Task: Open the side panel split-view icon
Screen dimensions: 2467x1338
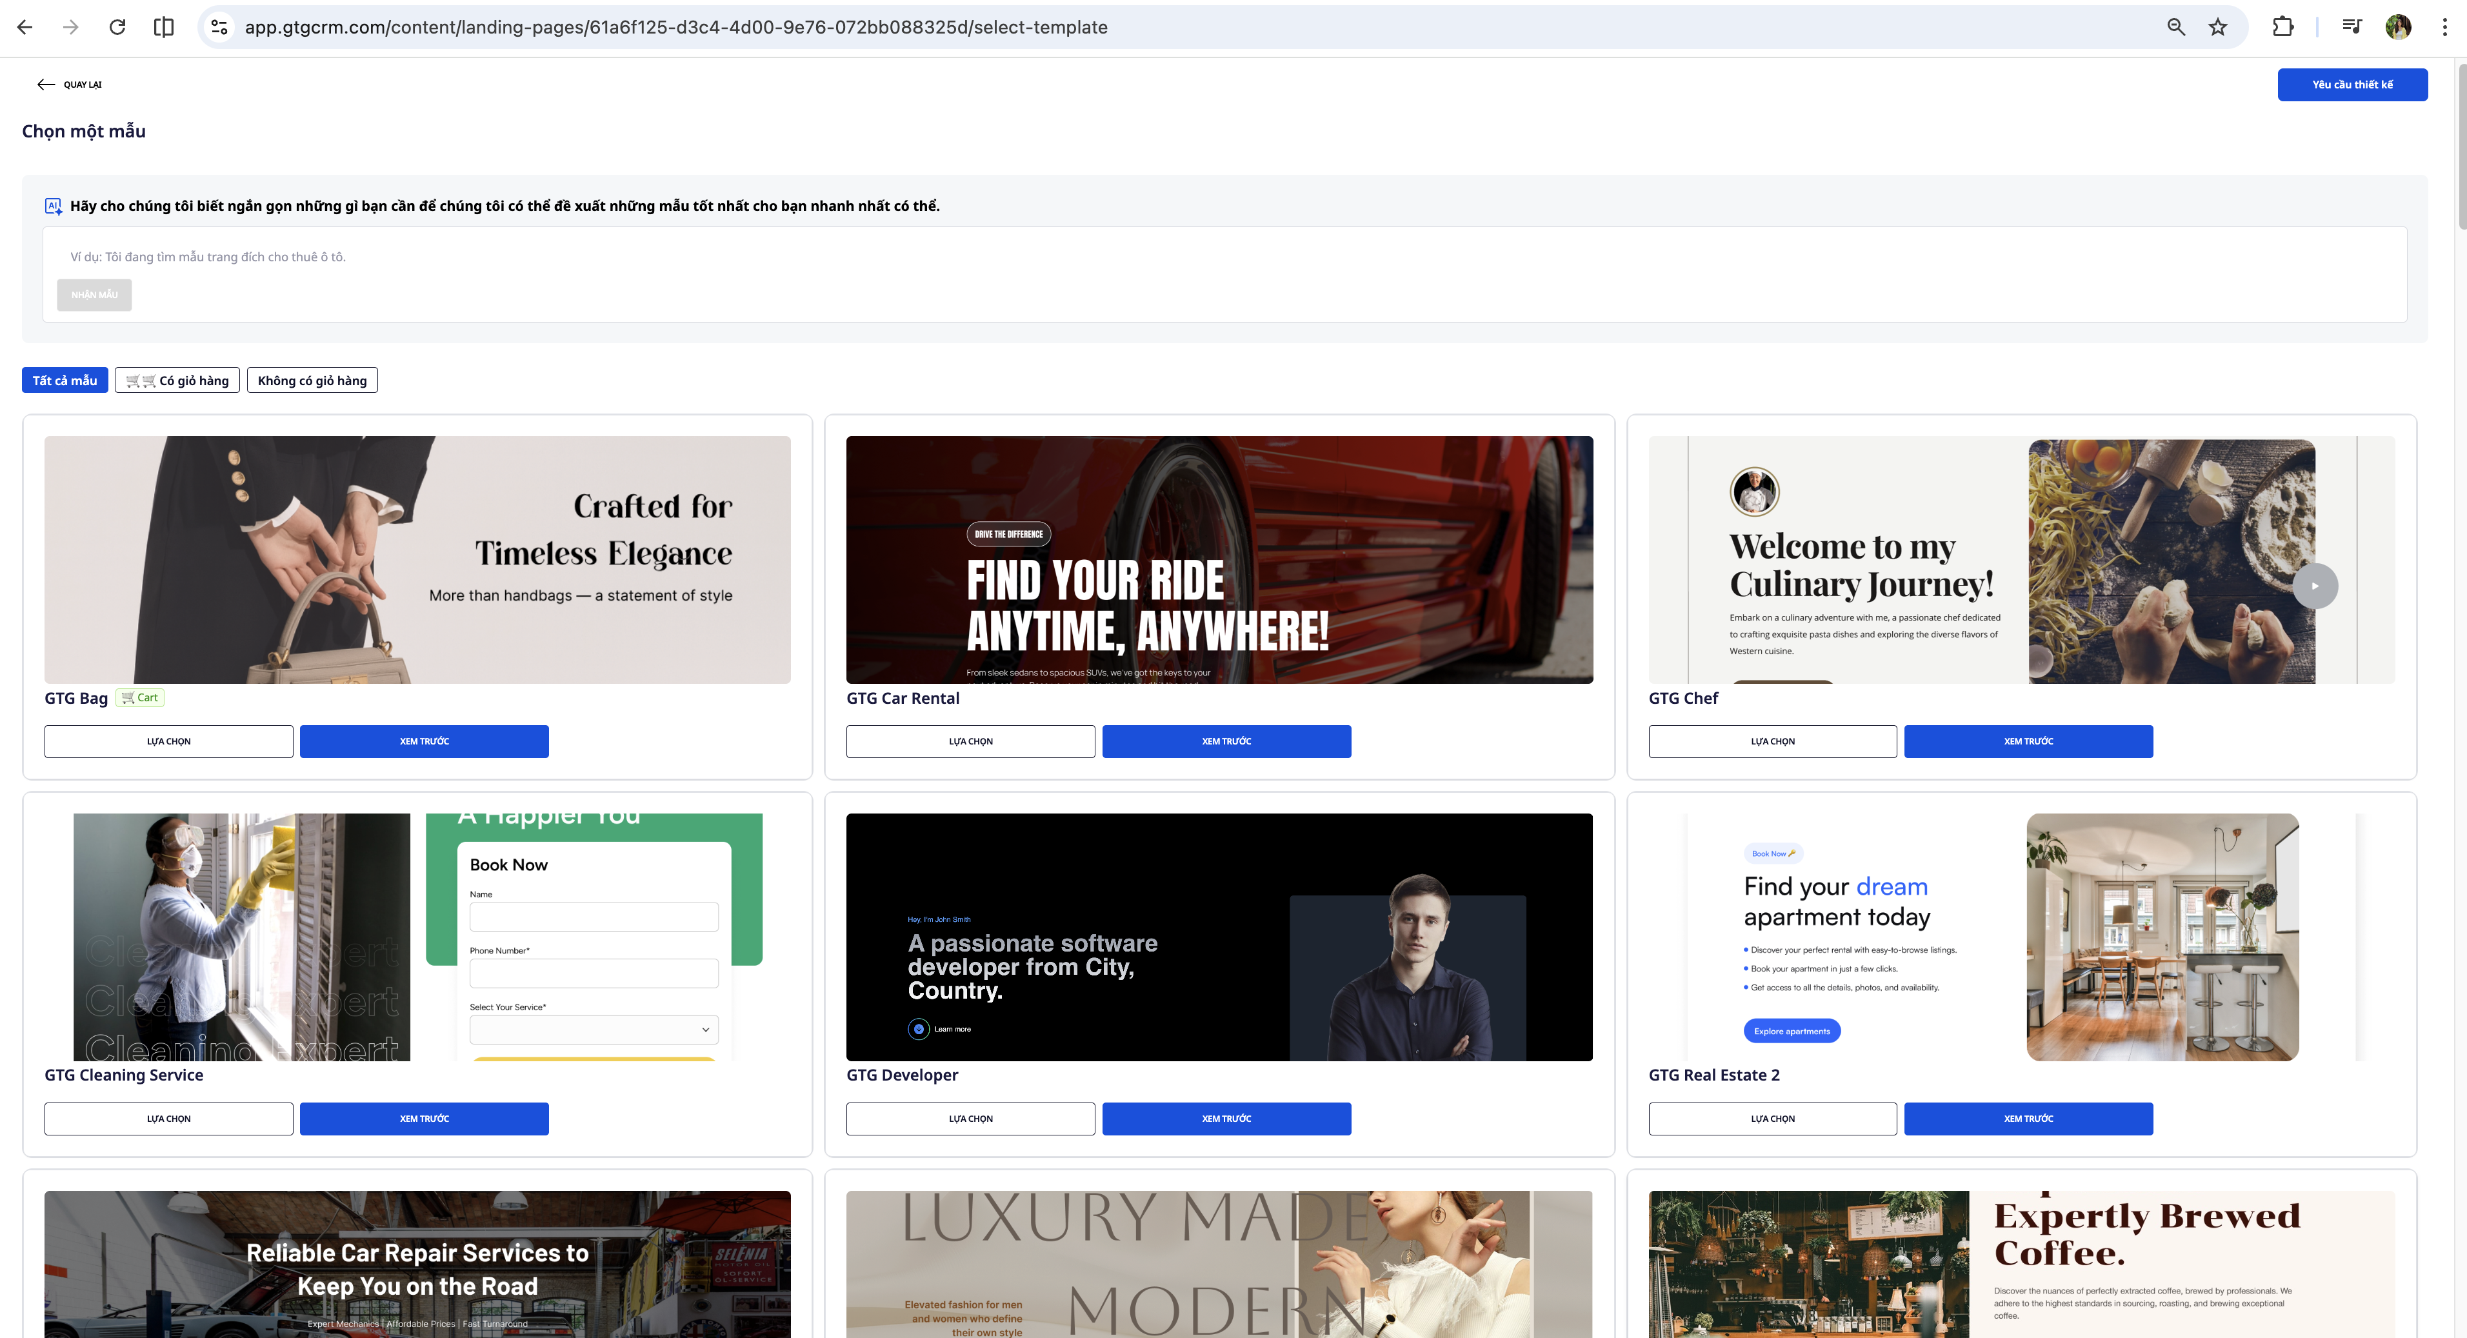Action: [x=164, y=27]
